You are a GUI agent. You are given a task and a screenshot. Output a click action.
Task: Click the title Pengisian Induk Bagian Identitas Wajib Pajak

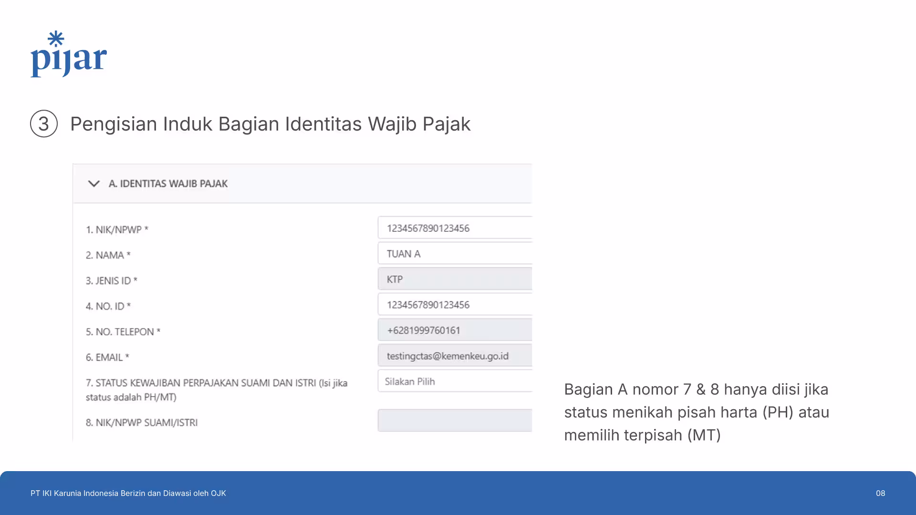tap(271, 124)
